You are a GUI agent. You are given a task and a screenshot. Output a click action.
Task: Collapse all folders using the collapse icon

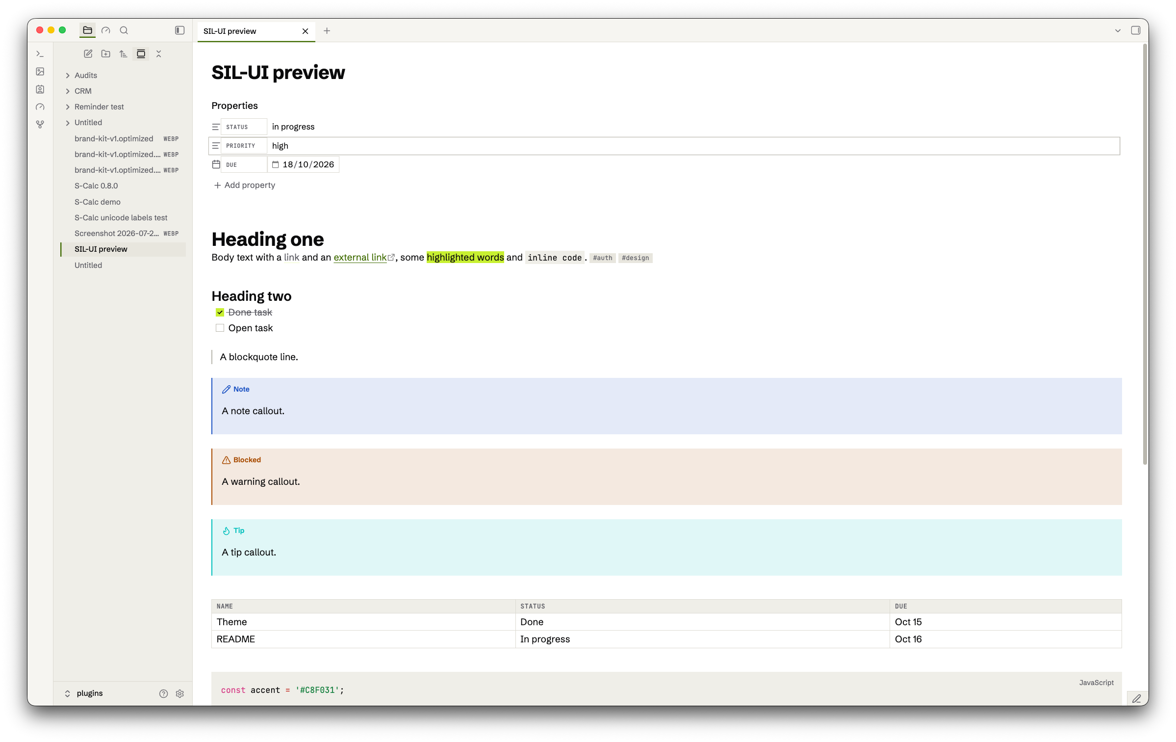[159, 54]
